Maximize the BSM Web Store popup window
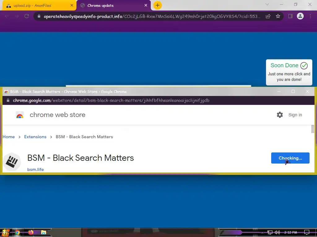 [293, 91]
